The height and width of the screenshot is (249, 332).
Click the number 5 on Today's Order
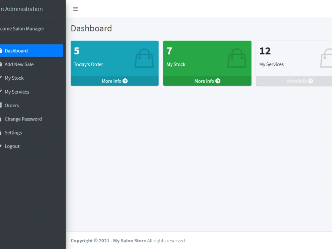[77, 51]
